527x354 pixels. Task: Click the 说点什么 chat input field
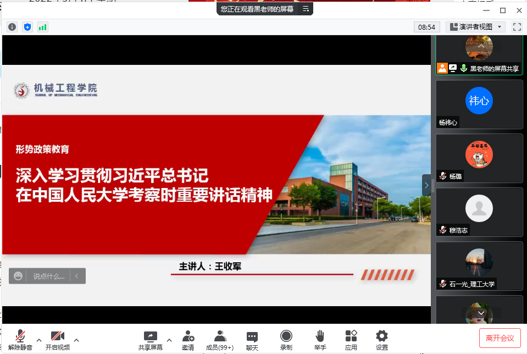click(48, 276)
